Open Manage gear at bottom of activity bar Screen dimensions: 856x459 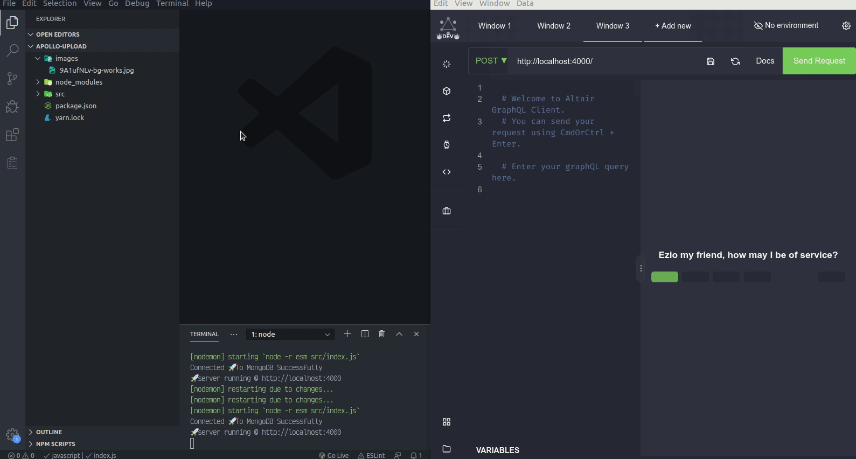[x=12, y=435]
